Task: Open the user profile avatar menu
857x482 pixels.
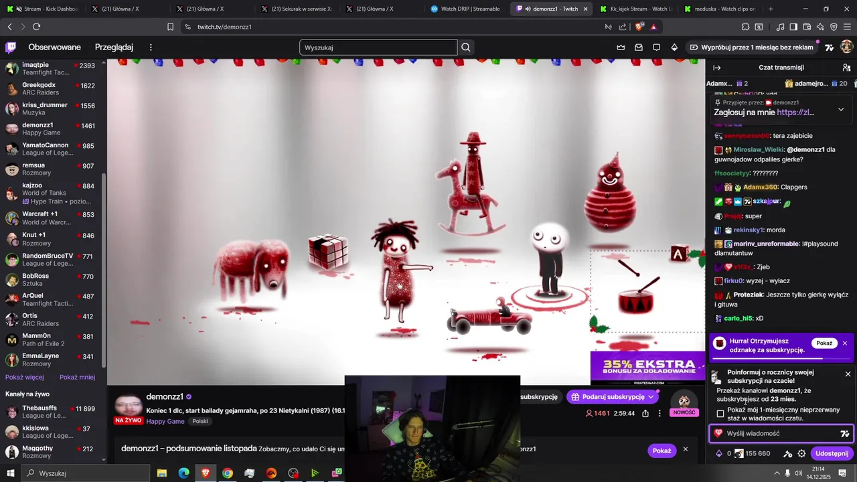Action: point(847,47)
